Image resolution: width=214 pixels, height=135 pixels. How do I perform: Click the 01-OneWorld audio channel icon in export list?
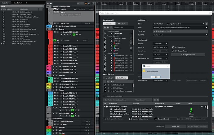[111, 56]
